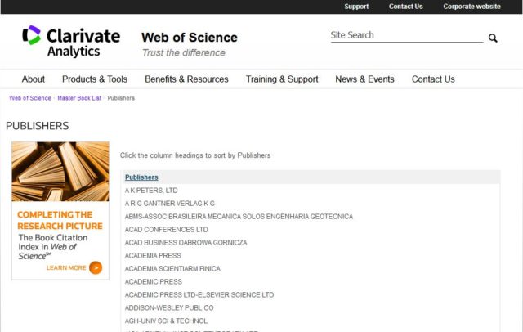Click the orange Learn More arrow icon
523x332 pixels.
coord(96,267)
